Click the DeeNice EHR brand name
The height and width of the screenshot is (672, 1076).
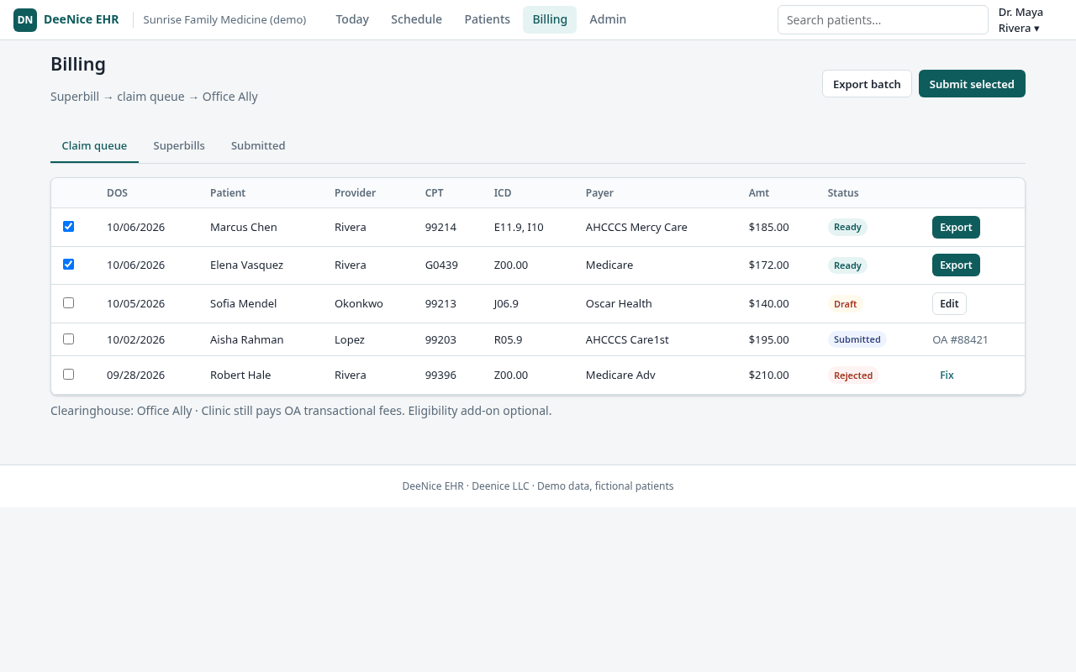click(x=82, y=20)
